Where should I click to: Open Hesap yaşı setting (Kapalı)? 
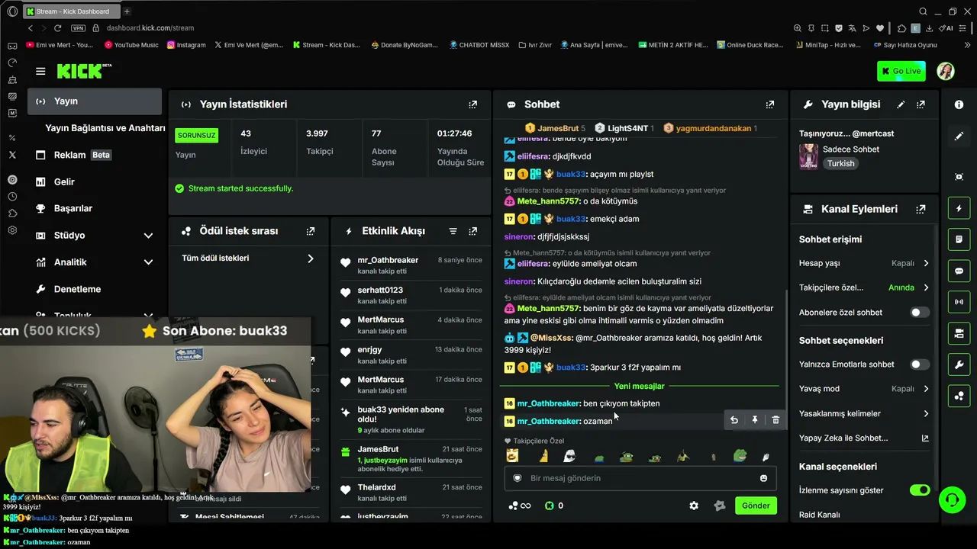[x=864, y=263]
